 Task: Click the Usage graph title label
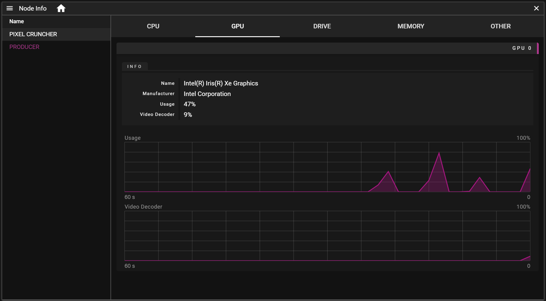click(133, 138)
